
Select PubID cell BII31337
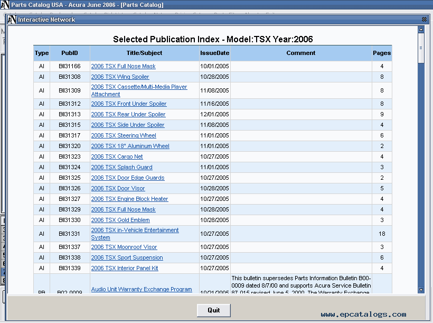coord(70,247)
